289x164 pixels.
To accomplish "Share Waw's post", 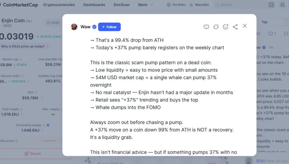I will (235, 26).
